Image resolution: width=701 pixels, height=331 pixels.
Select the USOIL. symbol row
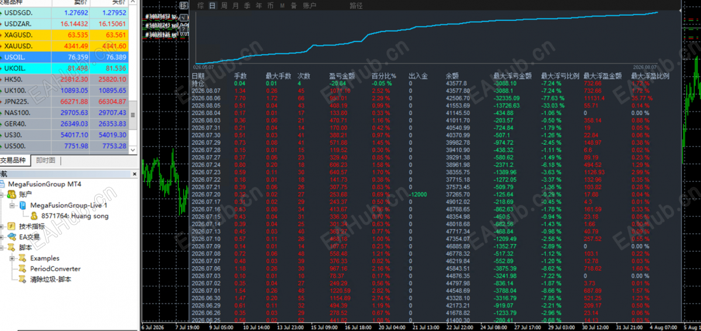(64, 57)
